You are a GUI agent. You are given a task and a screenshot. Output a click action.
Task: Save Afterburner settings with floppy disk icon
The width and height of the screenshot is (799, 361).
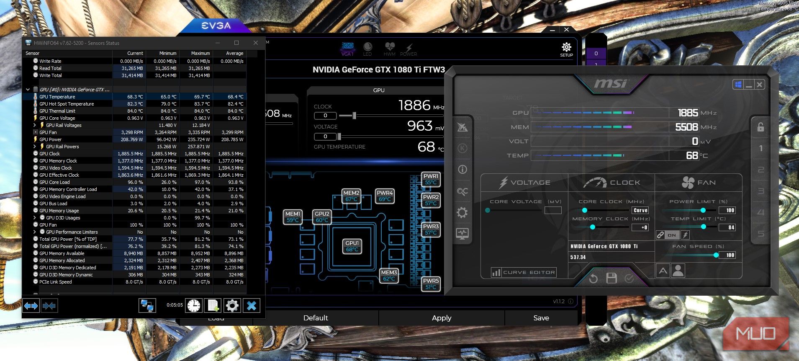coord(611,278)
